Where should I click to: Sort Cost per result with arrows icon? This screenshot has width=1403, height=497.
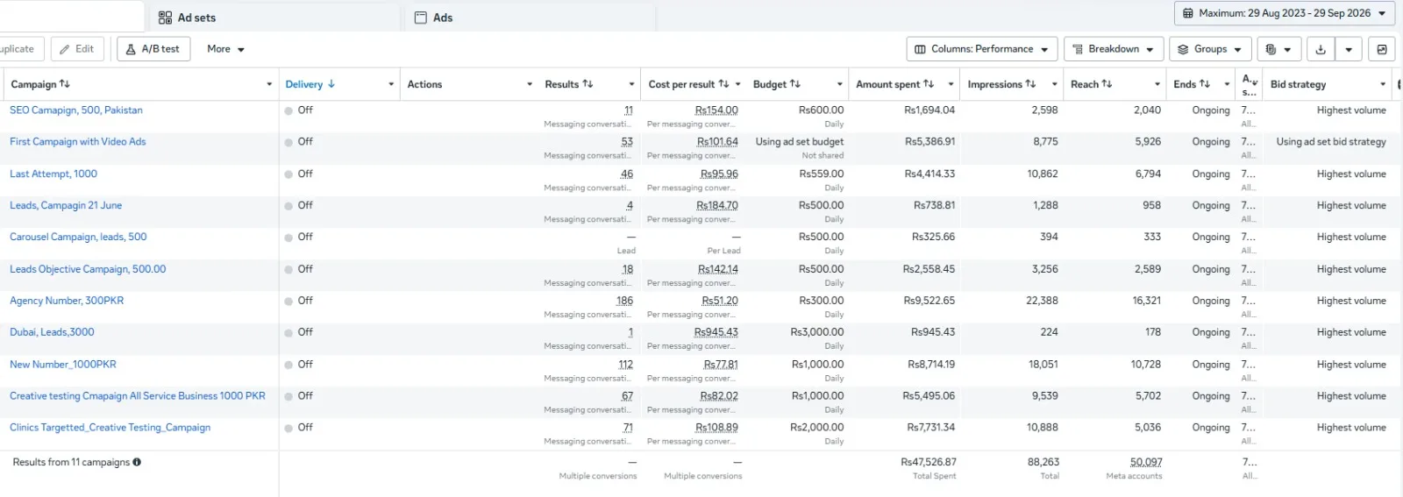(x=723, y=84)
